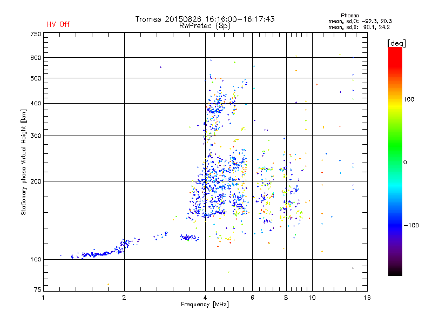The height and width of the screenshot is (324, 432).
Task: Click the 'Phases' header text
Action: pos(349,16)
